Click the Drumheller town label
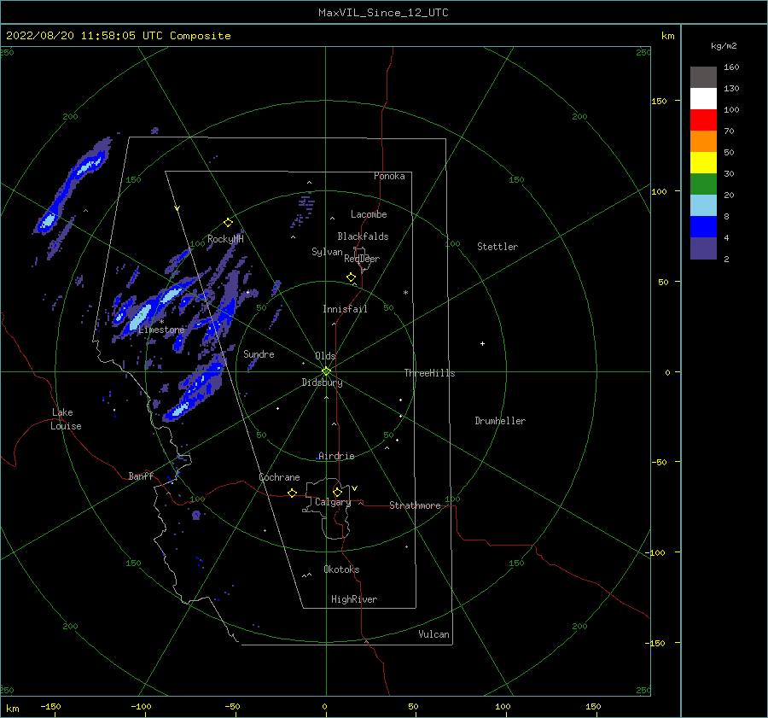 pyautogui.click(x=500, y=421)
